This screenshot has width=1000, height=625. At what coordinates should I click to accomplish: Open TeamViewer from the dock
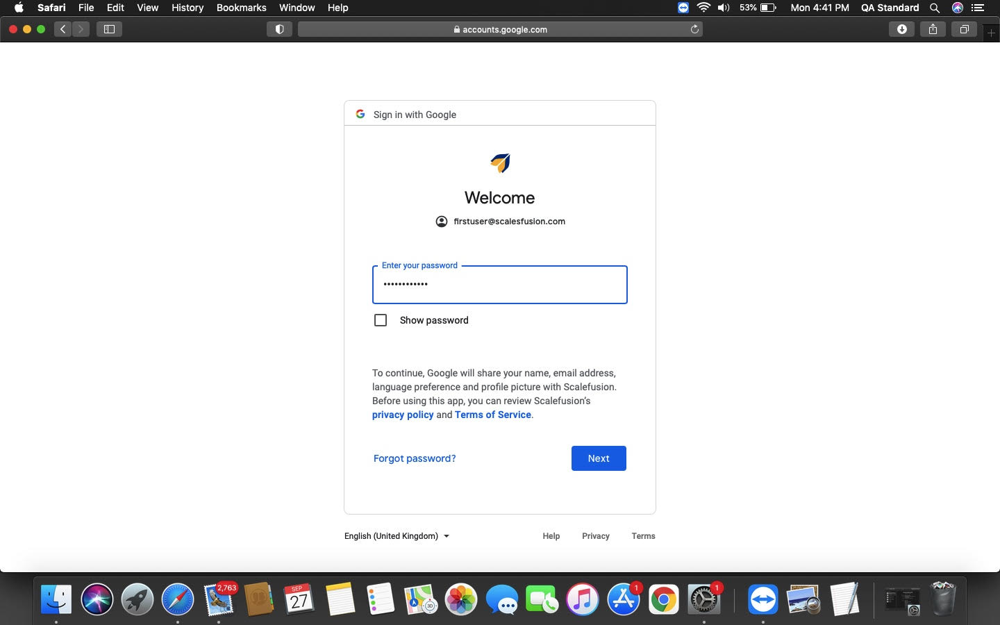coord(762,599)
